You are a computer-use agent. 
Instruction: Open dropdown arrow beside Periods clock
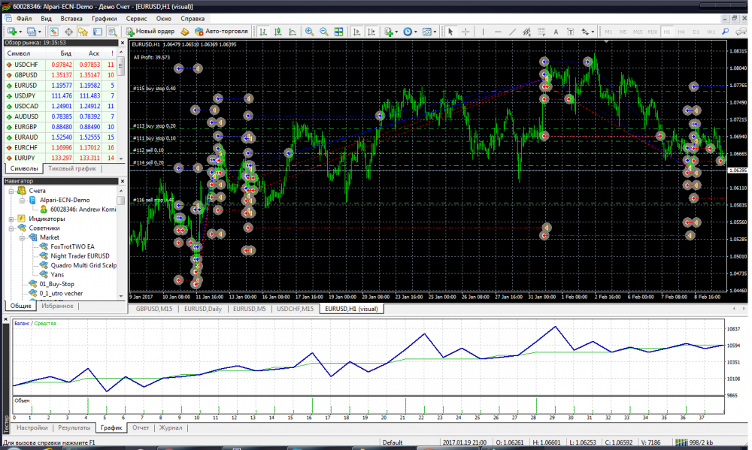pyautogui.click(x=416, y=32)
